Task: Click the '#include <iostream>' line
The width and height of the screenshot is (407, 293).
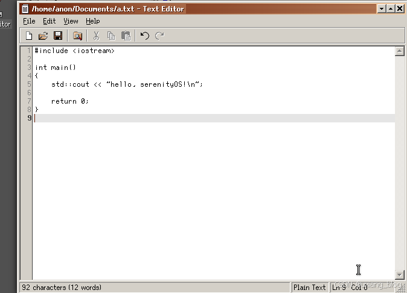Action: pyautogui.click(x=74, y=51)
